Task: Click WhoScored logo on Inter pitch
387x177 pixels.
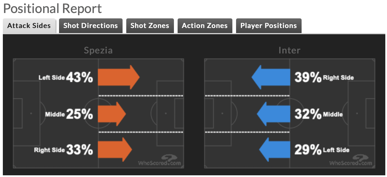Action: 351,160
